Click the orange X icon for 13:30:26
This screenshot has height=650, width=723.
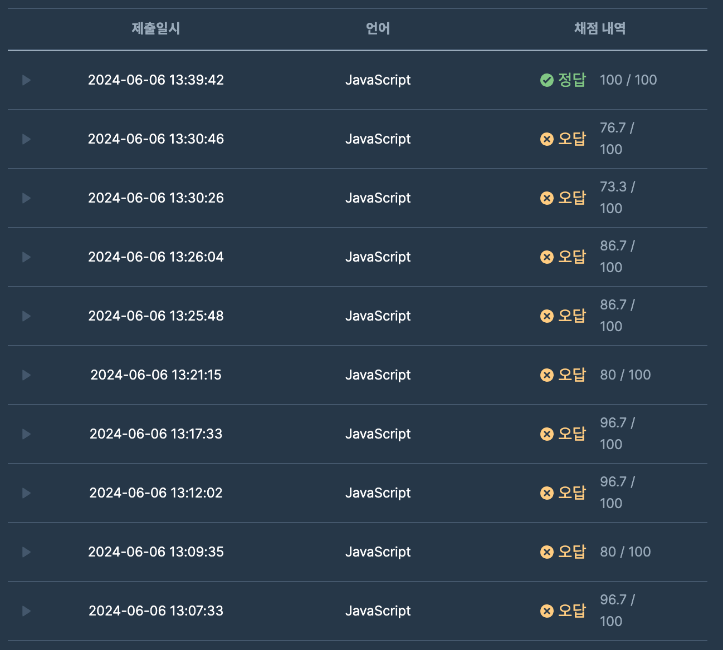point(547,198)
